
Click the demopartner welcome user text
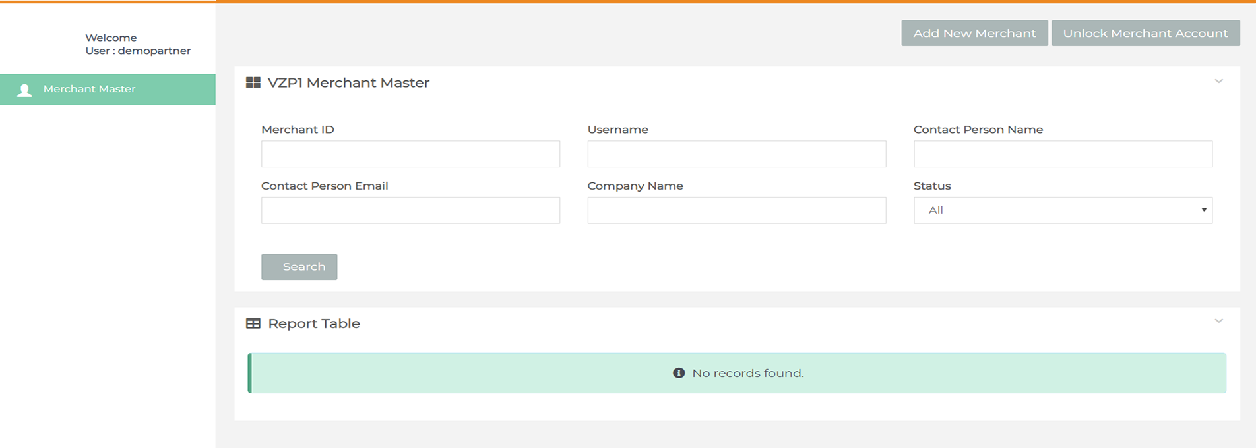pyautogui.click(x=137, y=51)
